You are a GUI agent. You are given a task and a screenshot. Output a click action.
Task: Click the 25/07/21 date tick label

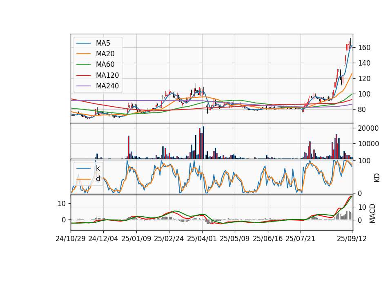pyautogui.click(x=301, y=239)
